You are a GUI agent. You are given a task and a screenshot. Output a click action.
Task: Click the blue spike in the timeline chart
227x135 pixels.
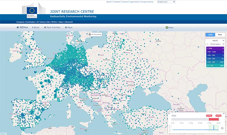(x=214, y=127)
